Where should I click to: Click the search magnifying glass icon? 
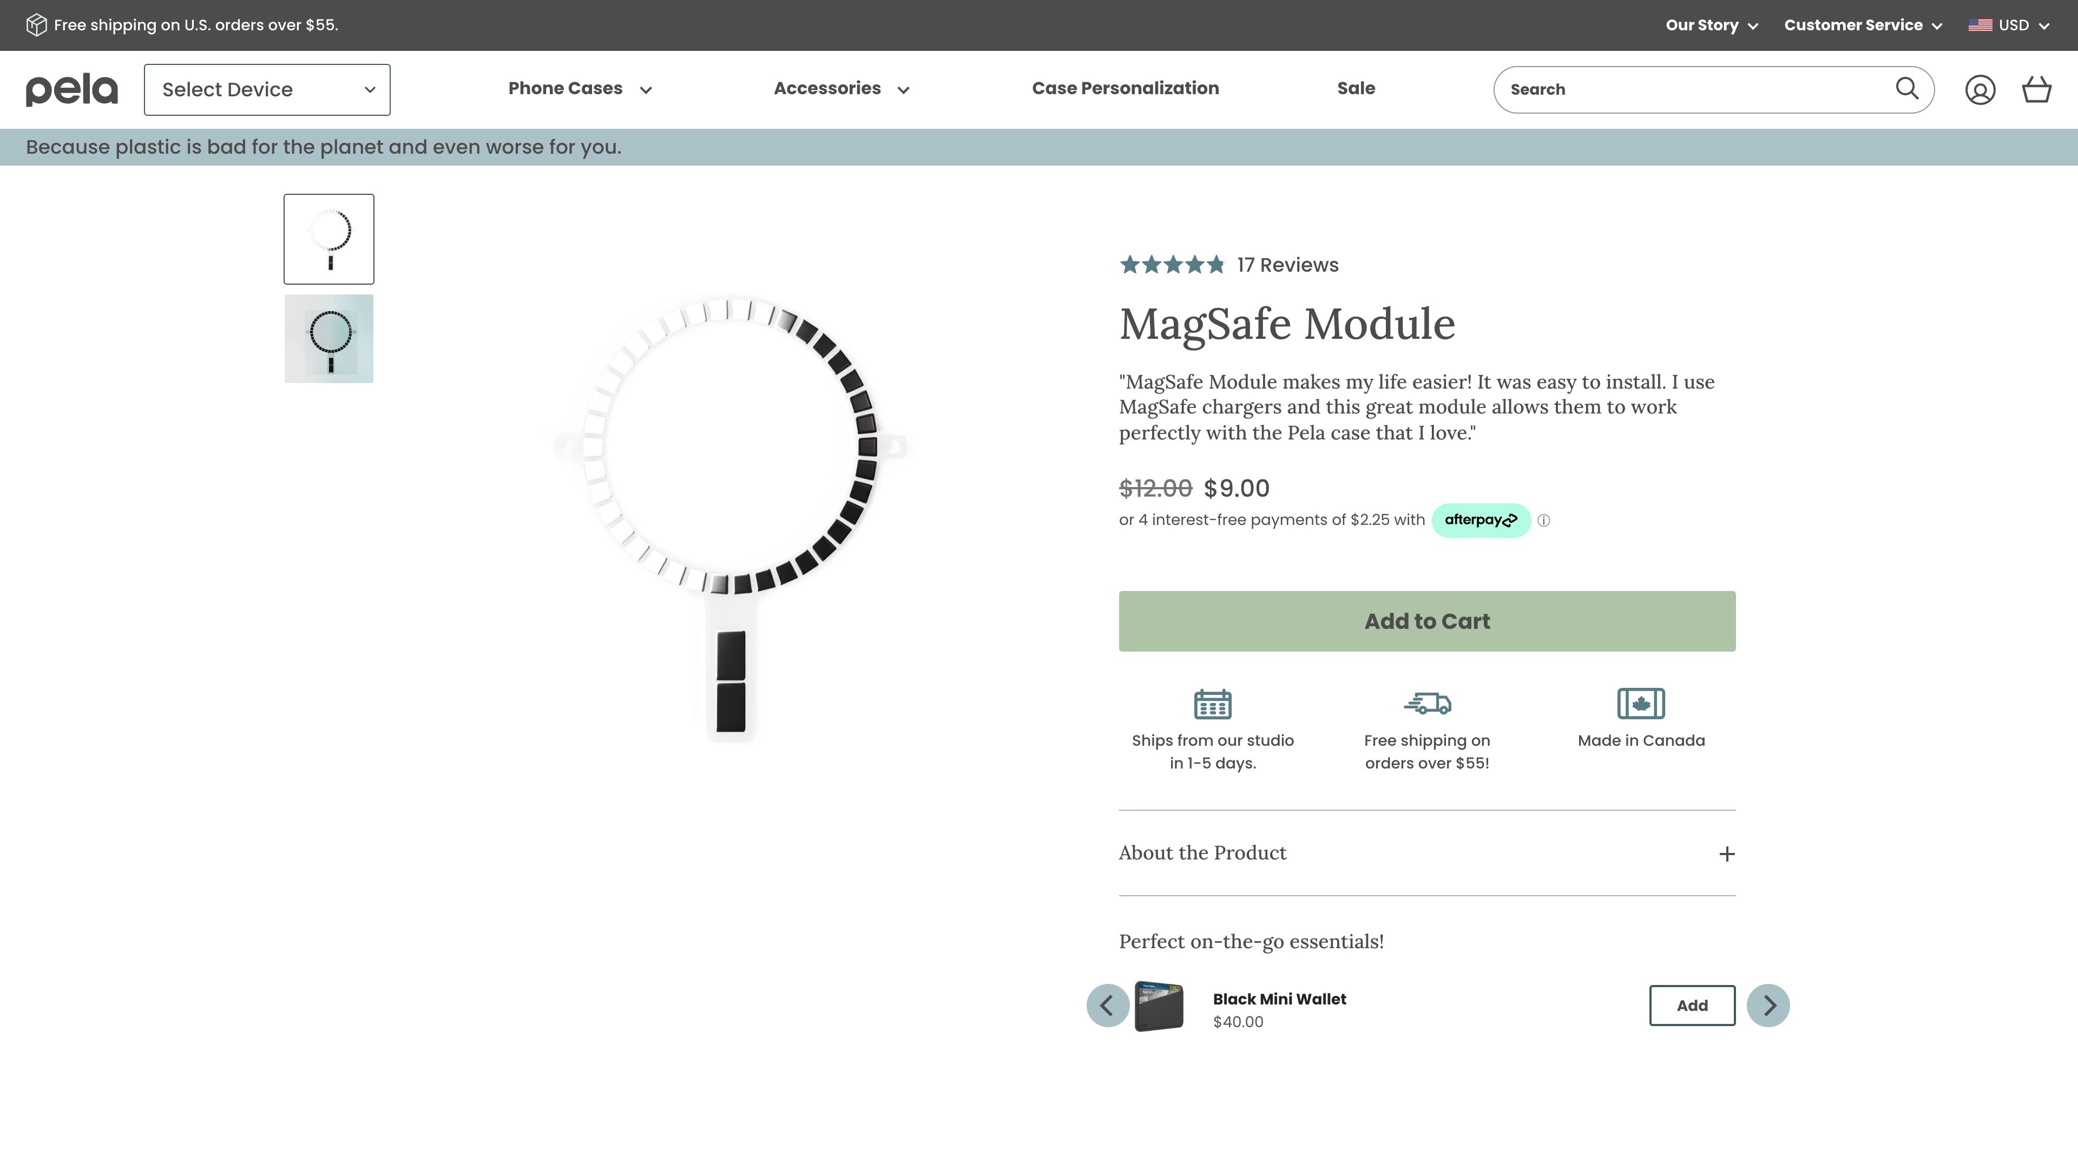tap(1906, 89)
